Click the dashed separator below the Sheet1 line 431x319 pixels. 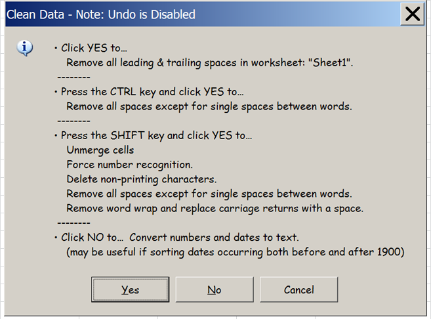(73, 77)
